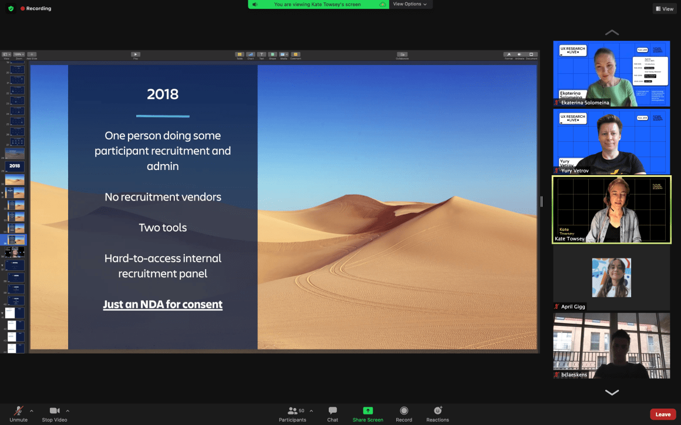Unmute the microphone
This screenshot has height=425, width=681.
(x=18, y=414)
